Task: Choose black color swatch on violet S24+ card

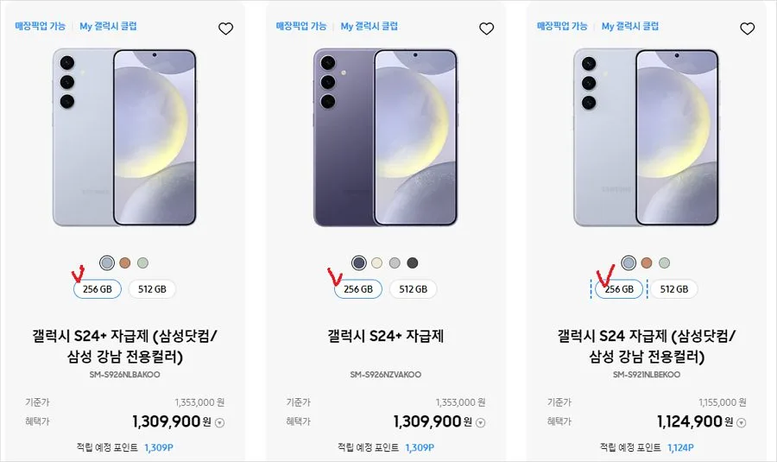Action: pyautogui.click(x=413, y=263)
